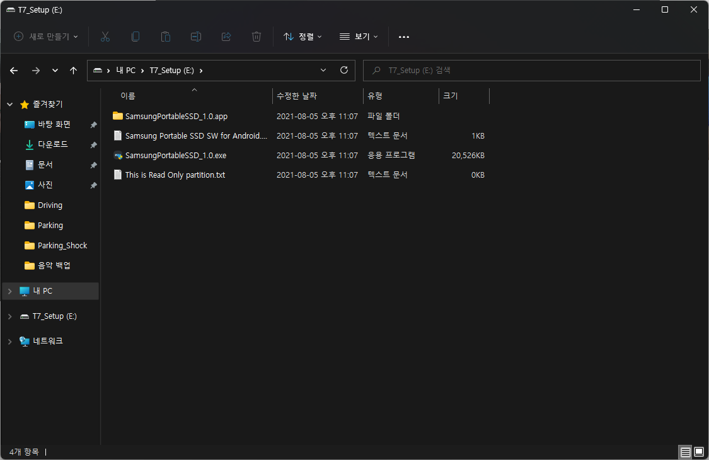
Task: Go forward with the right arrow
Action: click(36, 71)
